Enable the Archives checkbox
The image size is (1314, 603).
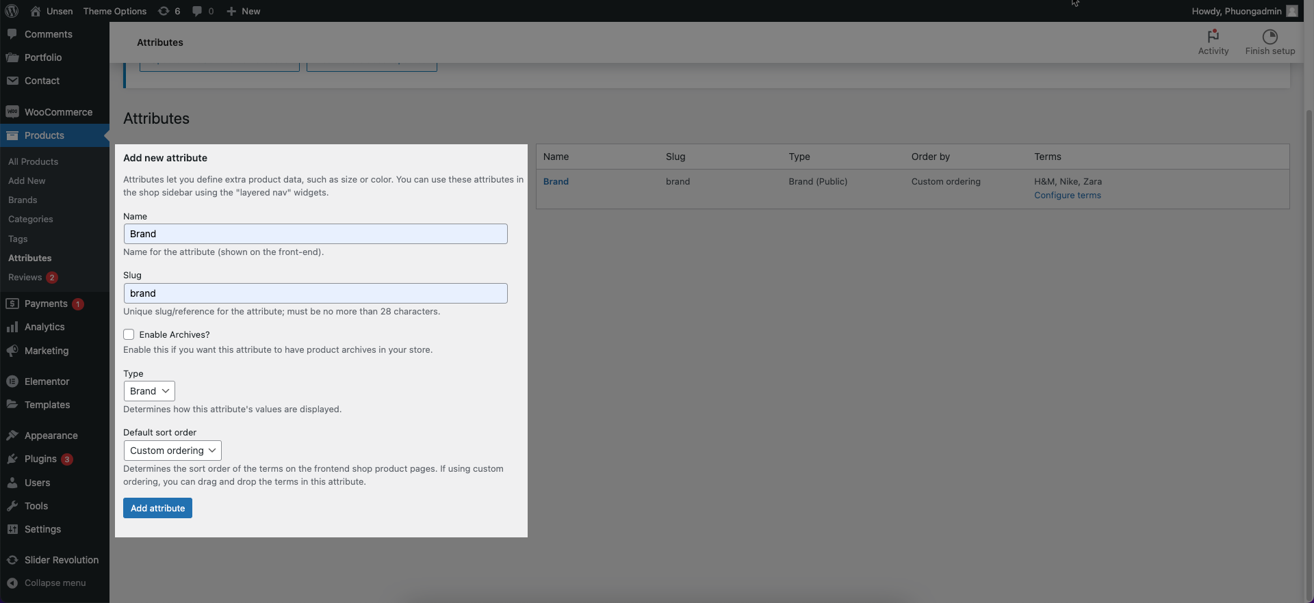[x=129, y=334]
